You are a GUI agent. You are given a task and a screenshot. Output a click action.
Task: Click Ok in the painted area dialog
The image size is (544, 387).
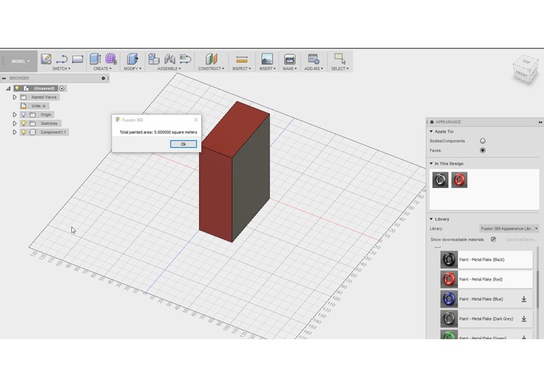tap(183, 144)
